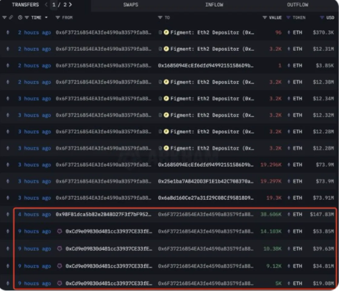This screenshot has width=339, height=291.
Task: Click the purple Polygon entity icon beside 0xCd9e address
Action: [x=60, y=231]
